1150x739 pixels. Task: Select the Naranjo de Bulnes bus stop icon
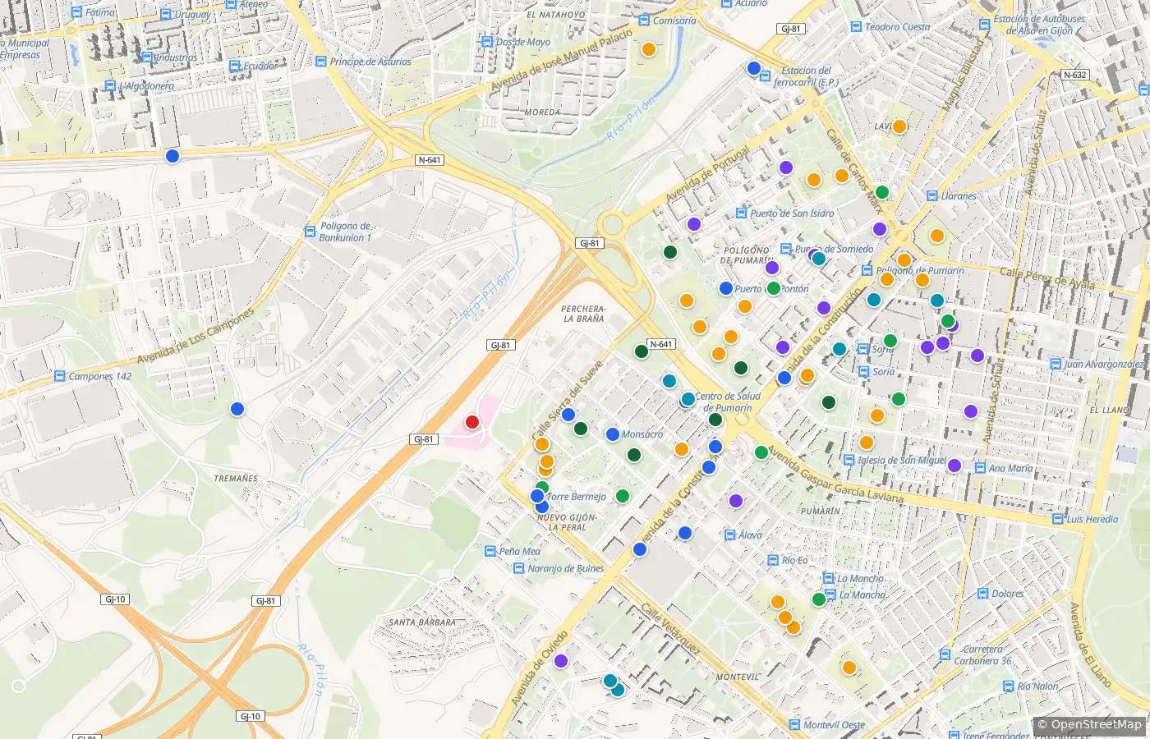click(x=519, y=568)
